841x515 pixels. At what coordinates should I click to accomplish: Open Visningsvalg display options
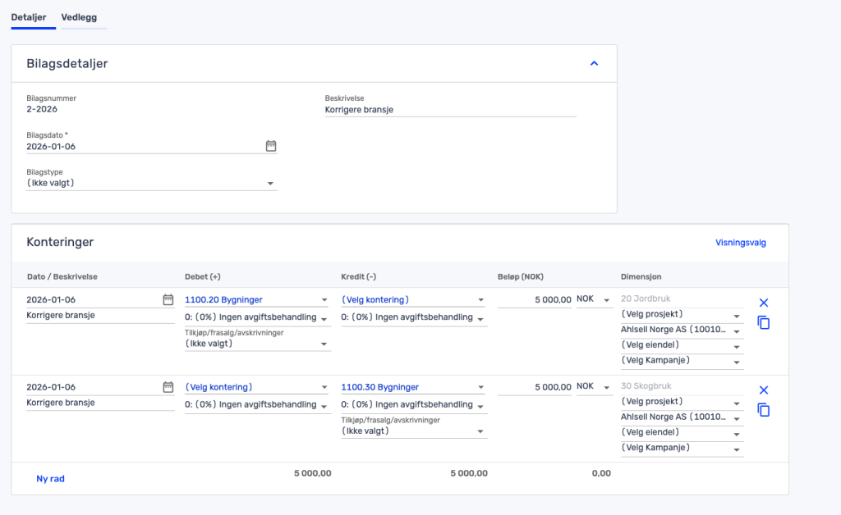[x=741, y=243]
